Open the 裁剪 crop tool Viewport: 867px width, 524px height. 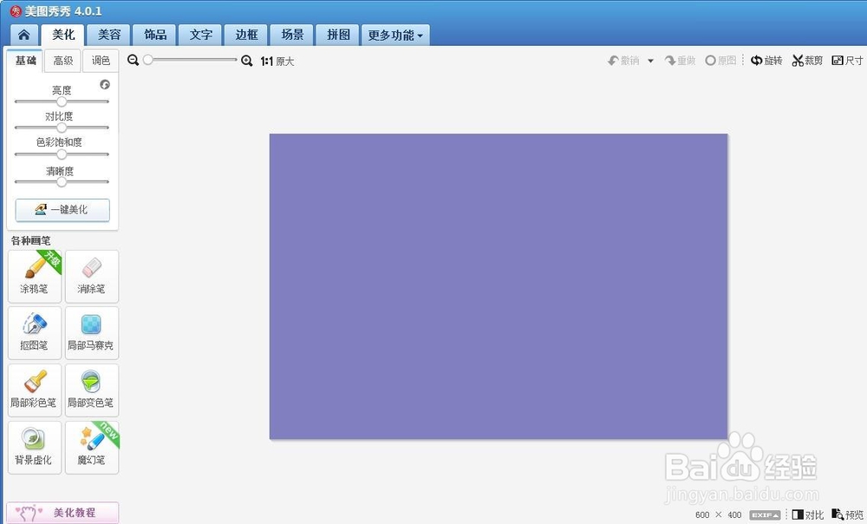[x=807, y=61]
